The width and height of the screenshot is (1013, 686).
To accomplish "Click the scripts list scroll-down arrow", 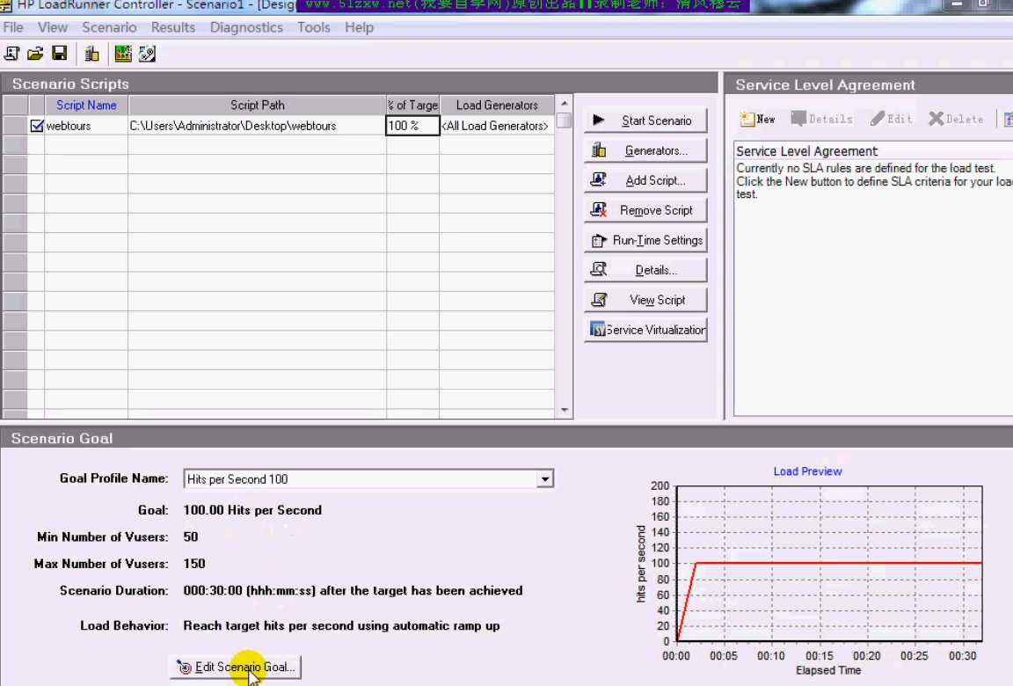I will click(x=564, y=410).
